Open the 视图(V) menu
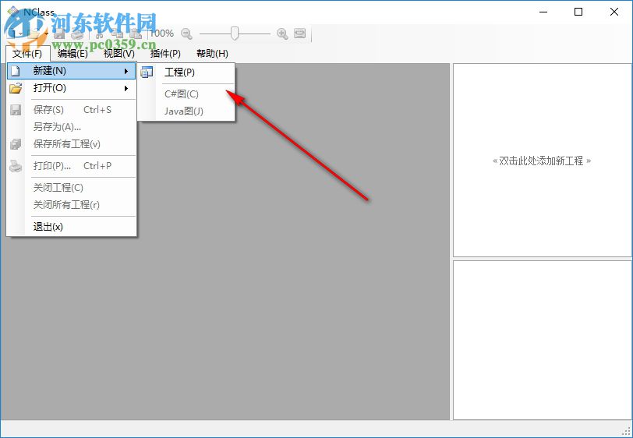The height and width of the screenshot is (438, 633). 119,53
